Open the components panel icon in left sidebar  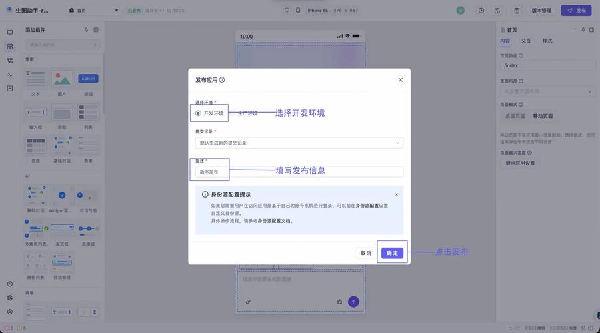pyautogui.click(x=10, y=47)
